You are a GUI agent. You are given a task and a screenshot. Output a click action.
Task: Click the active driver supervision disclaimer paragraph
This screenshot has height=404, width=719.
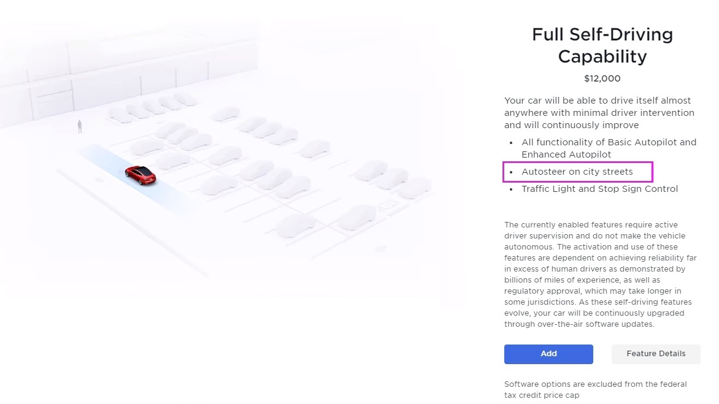[600, 275]
